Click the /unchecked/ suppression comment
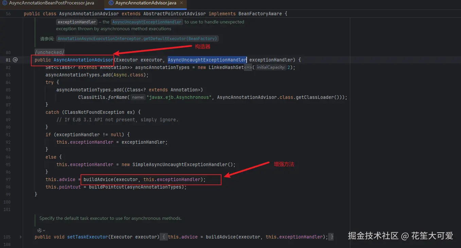 [x=50, y=52]
